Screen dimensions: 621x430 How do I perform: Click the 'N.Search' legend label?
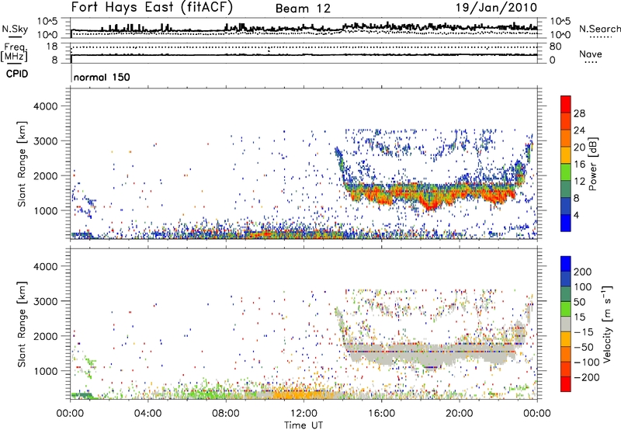[599, 29]
